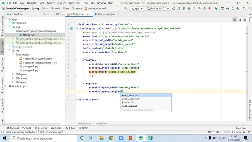Open Project panel settings gear
The height and width of the screenshot is (142, 252).
[57, 14]
